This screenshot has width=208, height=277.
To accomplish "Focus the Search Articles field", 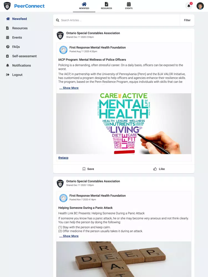I will pyautogui.click(x=119, y=20).
